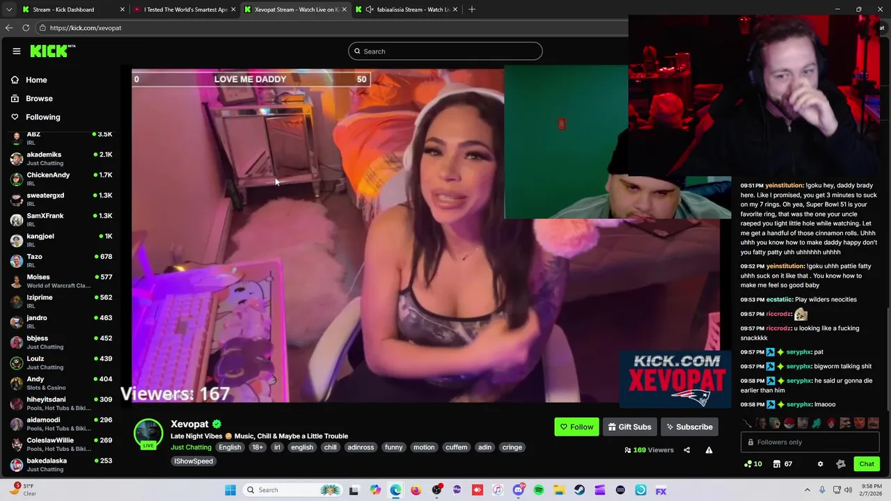Open the SamXFrank channel
The width and height of the screenshot is (891, 501).
pos(61,220)
